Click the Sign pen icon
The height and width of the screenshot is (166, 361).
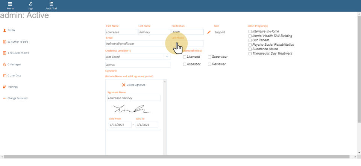pyautogui.click(x=30, y=4)
